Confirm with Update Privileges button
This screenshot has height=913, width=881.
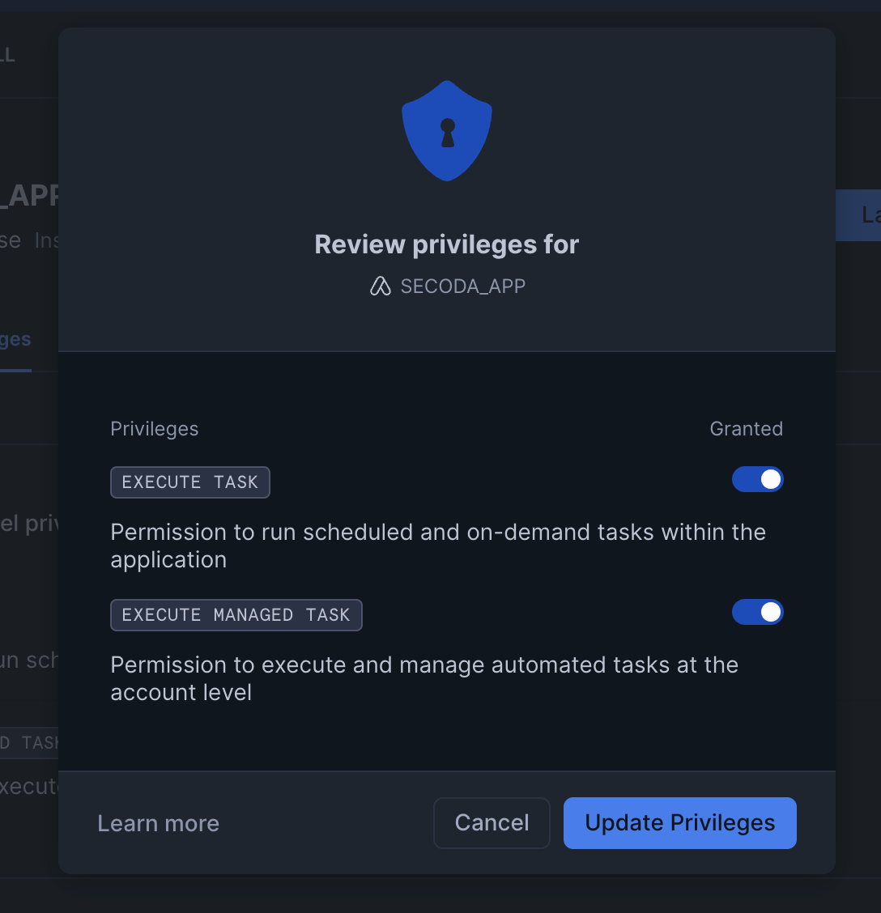click(679, 823)
